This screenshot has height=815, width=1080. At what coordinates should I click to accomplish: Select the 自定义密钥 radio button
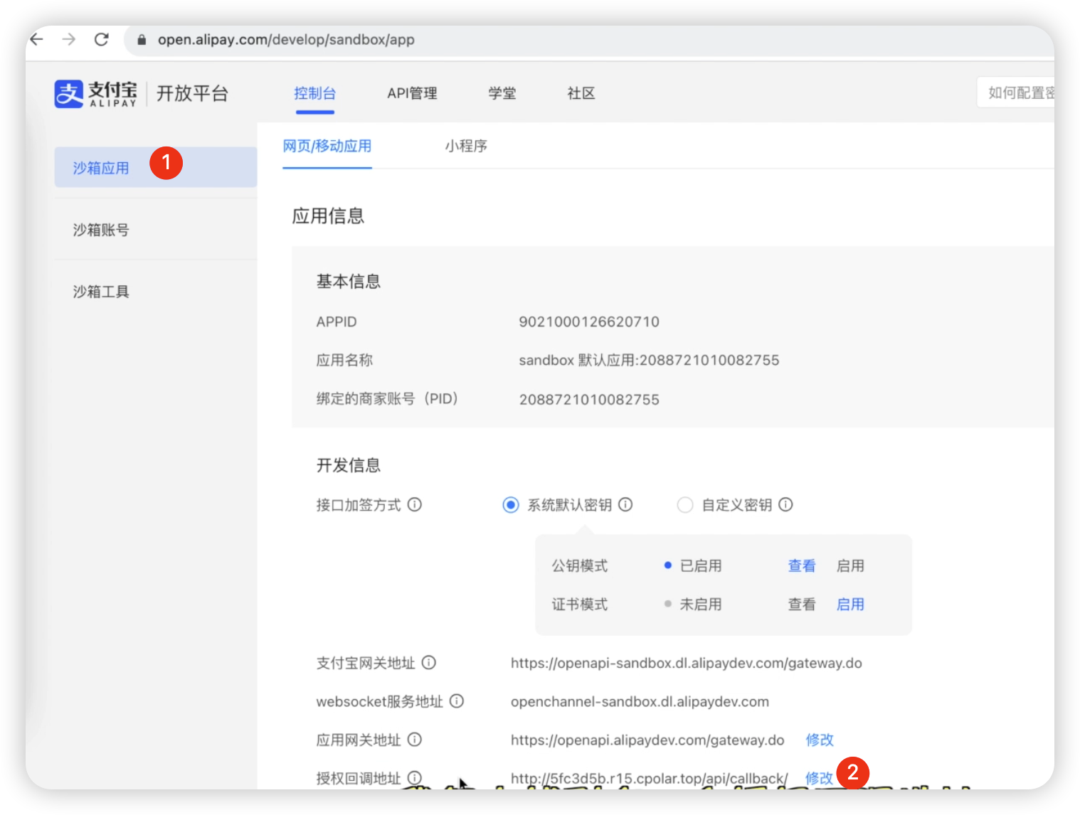685,505
